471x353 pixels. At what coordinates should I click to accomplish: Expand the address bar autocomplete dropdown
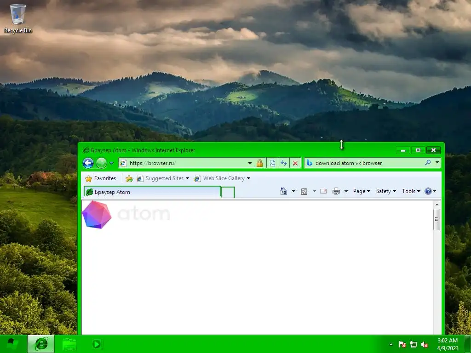[250, 163]
